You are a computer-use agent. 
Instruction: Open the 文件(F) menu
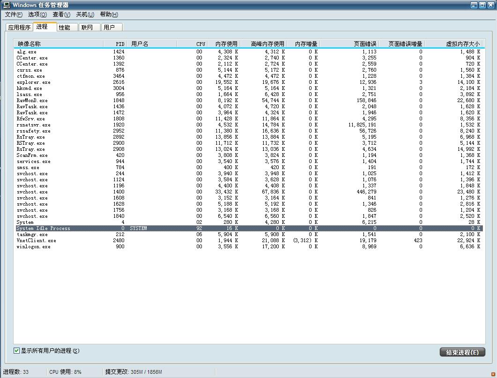[14, 14]
